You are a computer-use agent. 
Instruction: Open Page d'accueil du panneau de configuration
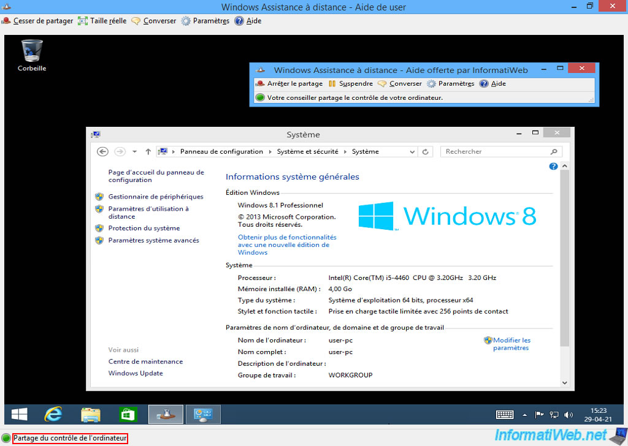pos(156,176)
